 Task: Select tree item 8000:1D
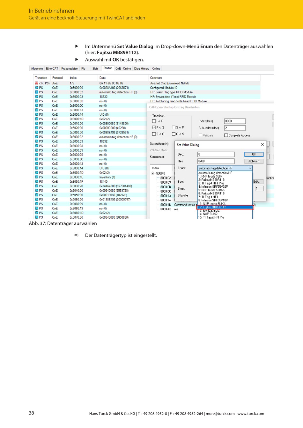(166, 205)
